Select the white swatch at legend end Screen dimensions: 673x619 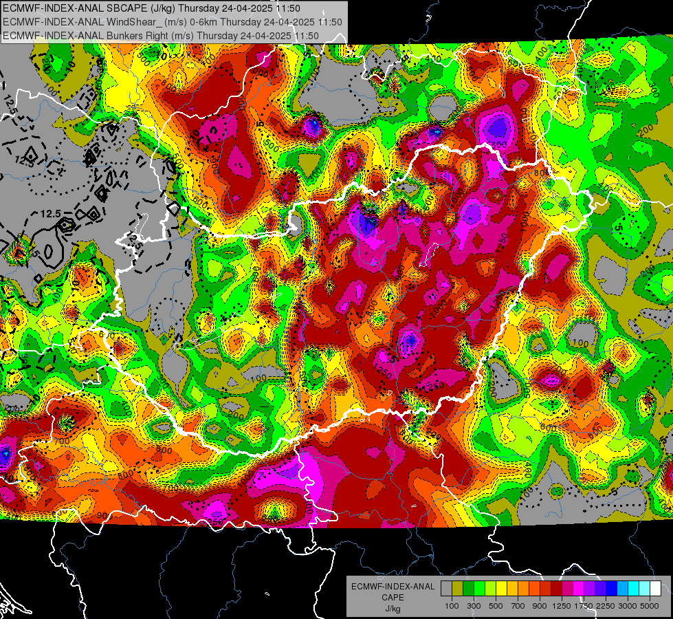[x=655, y=589]
